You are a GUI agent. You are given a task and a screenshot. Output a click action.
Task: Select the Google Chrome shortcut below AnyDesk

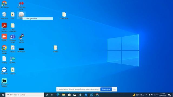pos(4,50)
